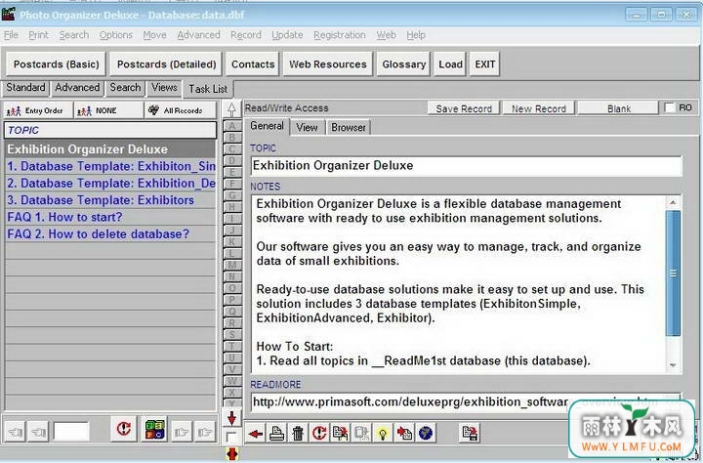Click the red down arrow below the alphabet index
Viewport: 703px width, 463px height.
(231, 418)
